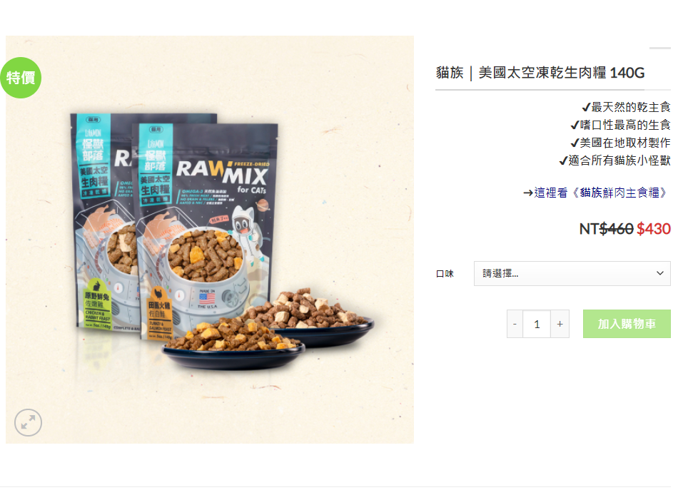683x490 pixels.
Task: Decrease quantity with the minus button
Action: point(515,324)
